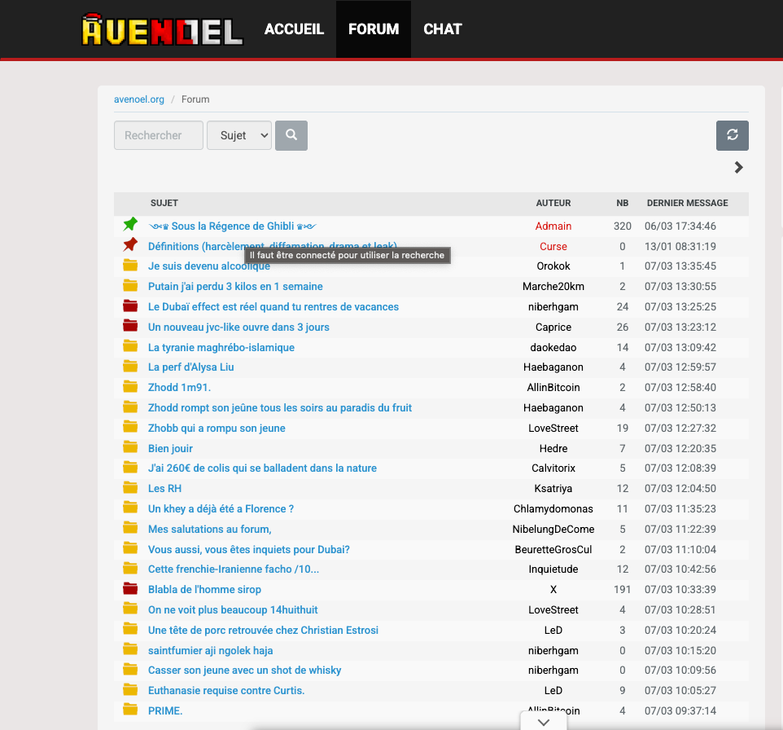Click the green pin icon of Ghibli topic
The height and width of the screenshot is (730, 783).
[130, 225]
